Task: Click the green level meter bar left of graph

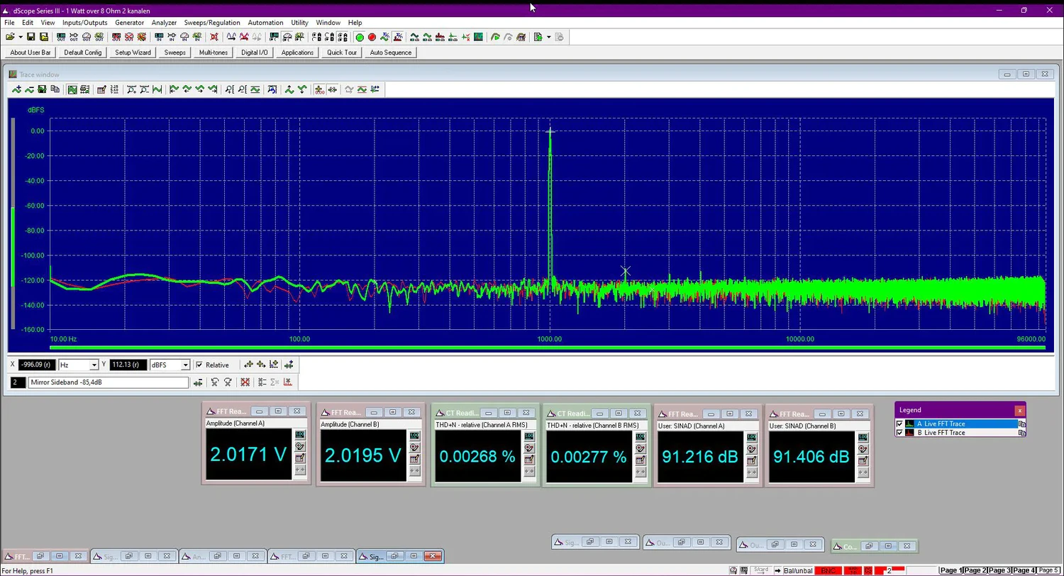Action: click(12, 247)
